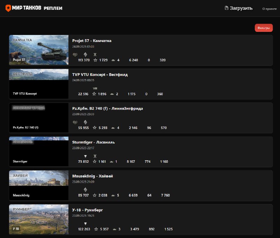Click the Мир Танков shield logo icon
Viewport: 280px width, 238px height.
(x=8, y=8)
